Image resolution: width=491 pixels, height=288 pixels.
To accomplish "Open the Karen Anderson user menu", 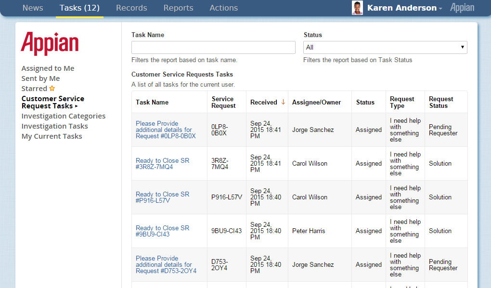I will 404,8.
